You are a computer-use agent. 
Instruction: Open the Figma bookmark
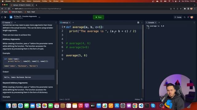pyautogui.click(x=5, y=12)
